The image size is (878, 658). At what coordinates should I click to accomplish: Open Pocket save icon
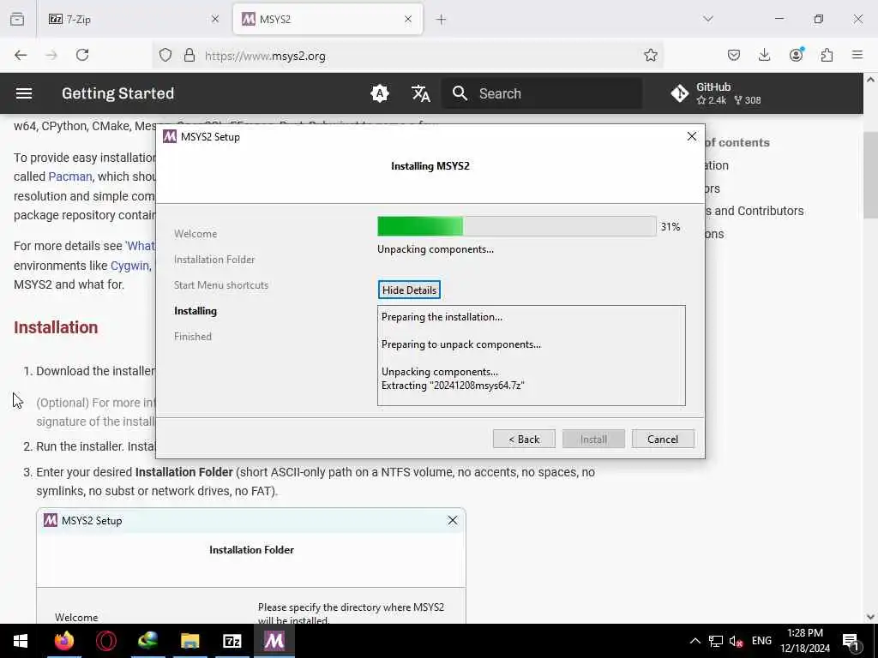click(734, 55)
